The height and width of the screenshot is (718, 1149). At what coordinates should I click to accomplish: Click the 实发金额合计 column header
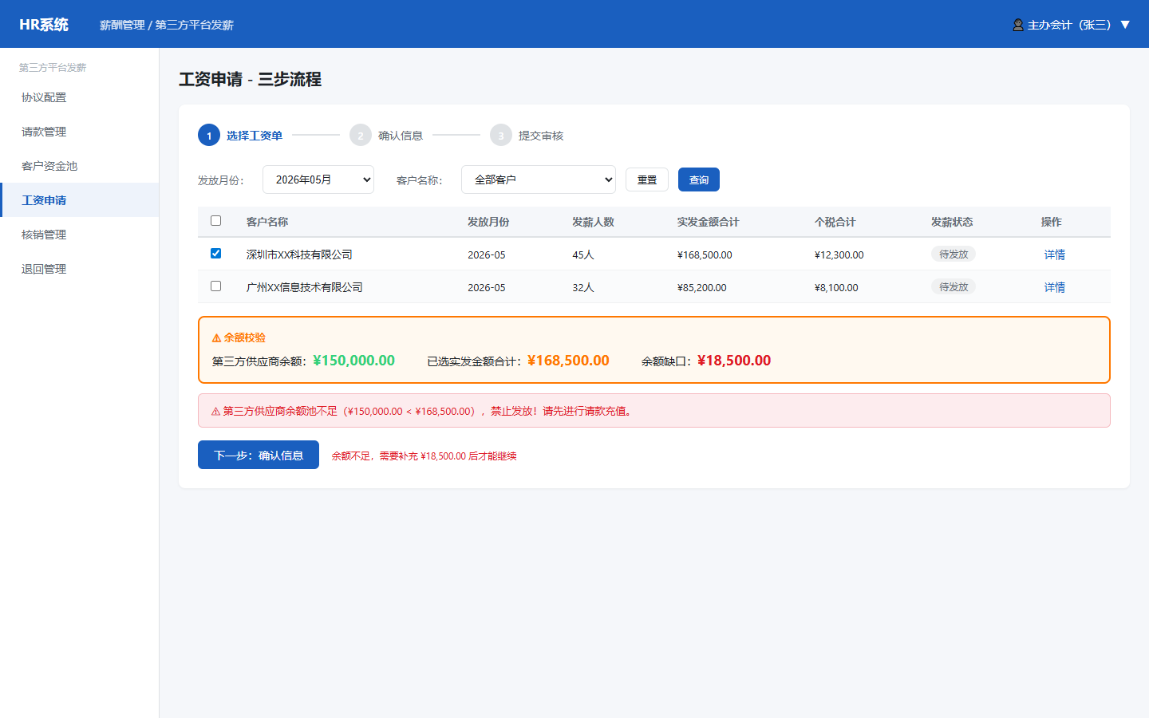[x=709, y=222]
